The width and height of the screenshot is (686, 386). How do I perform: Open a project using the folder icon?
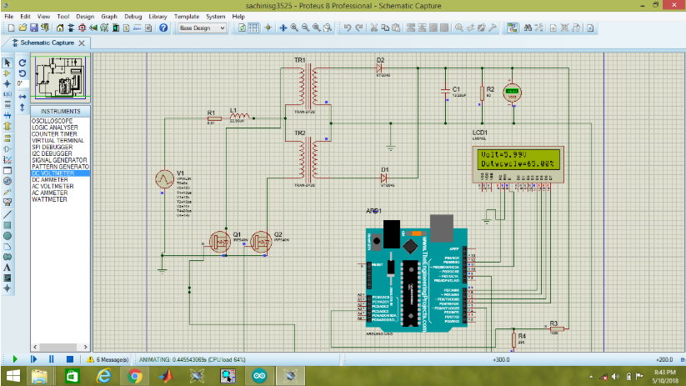(23, 28)
